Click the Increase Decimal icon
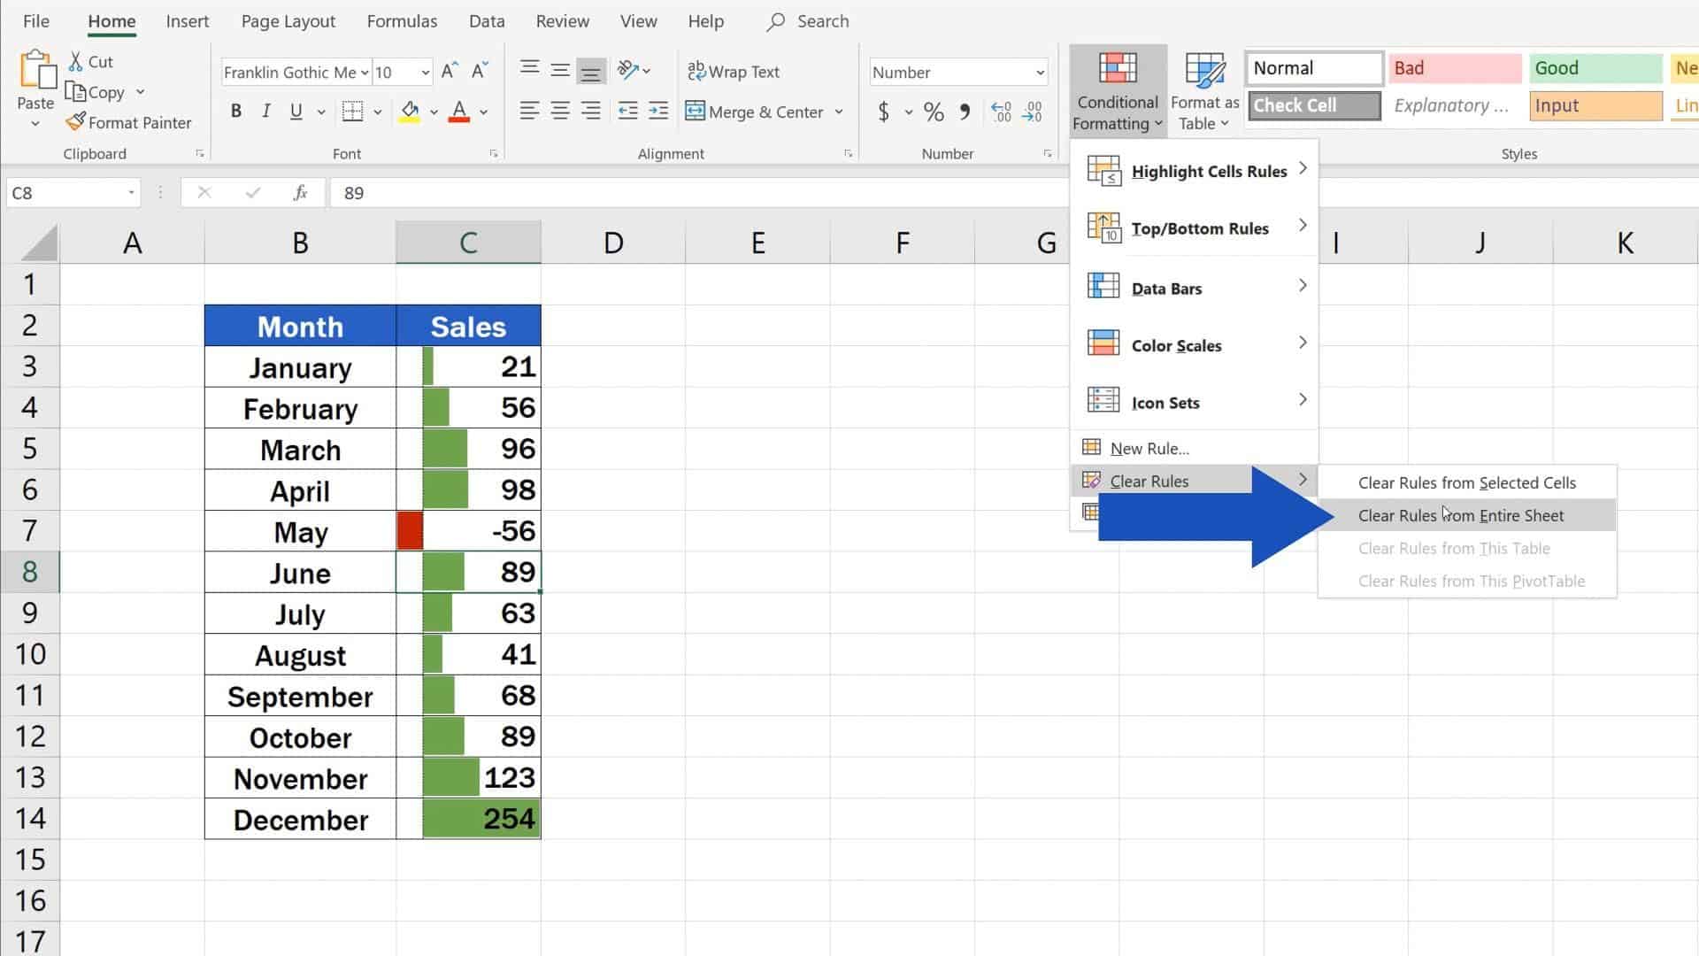Viewport: 1699px width, 956px height. click(x=1000, y=112)
